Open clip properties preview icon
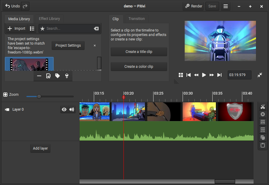The height and width of the screenshot is (185, 269). click(48, 76)
